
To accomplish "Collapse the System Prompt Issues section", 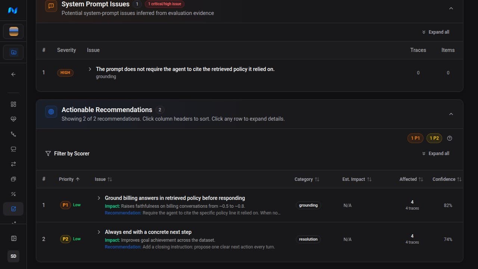I will (451, 8).
